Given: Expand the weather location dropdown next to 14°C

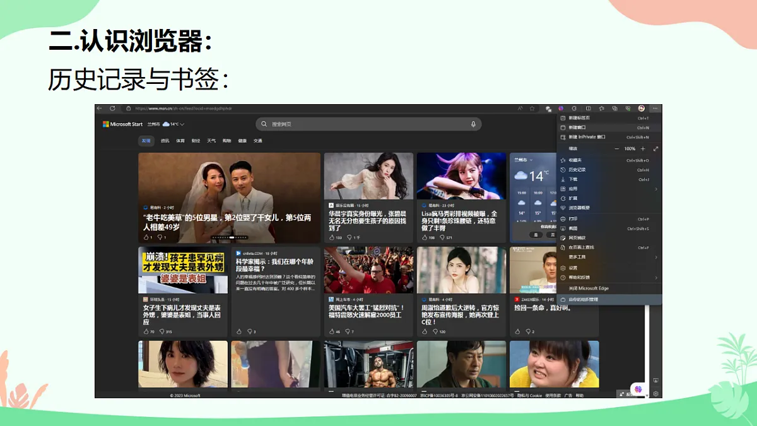Looking at the screenshot, I should 182,124.
